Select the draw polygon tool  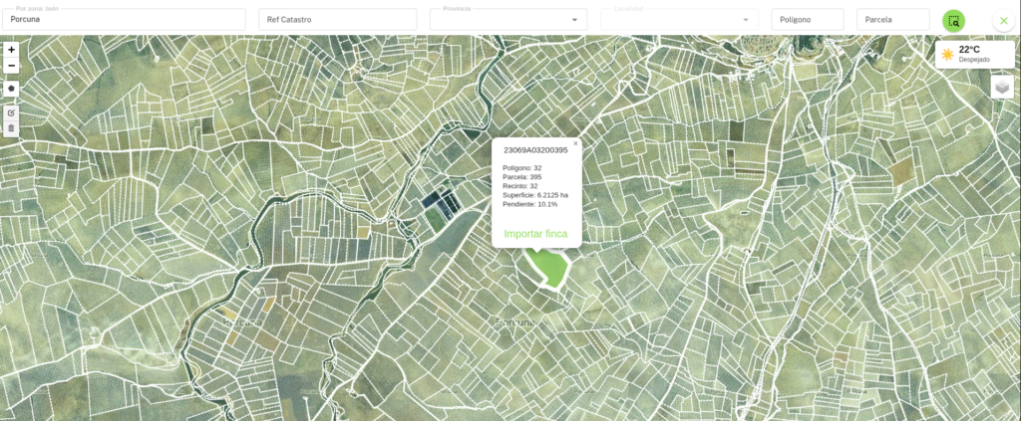click(x=11, y=89)
